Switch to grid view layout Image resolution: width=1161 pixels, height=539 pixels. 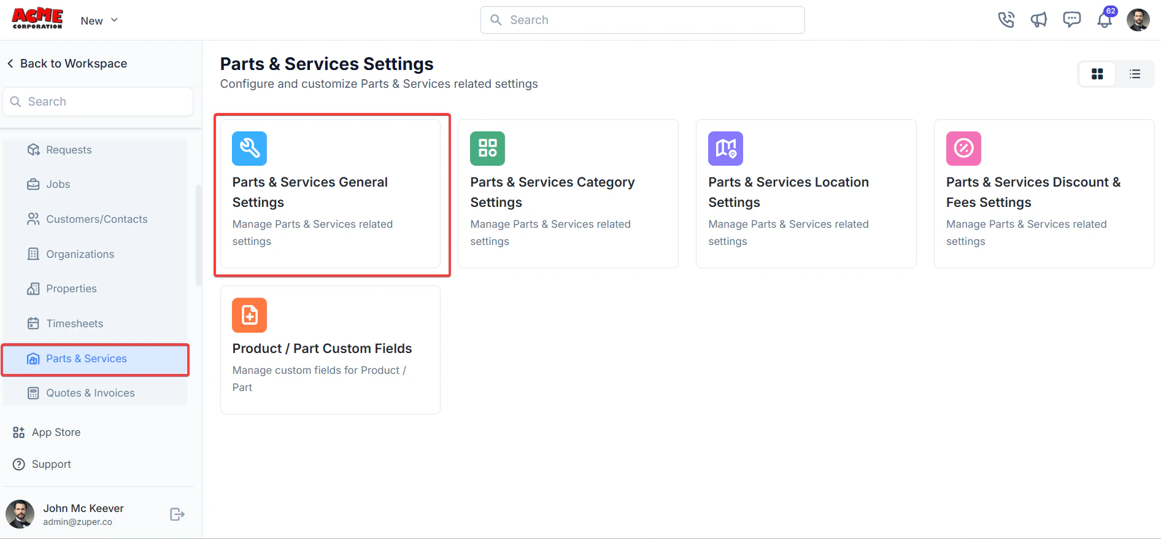(1097, 74)
